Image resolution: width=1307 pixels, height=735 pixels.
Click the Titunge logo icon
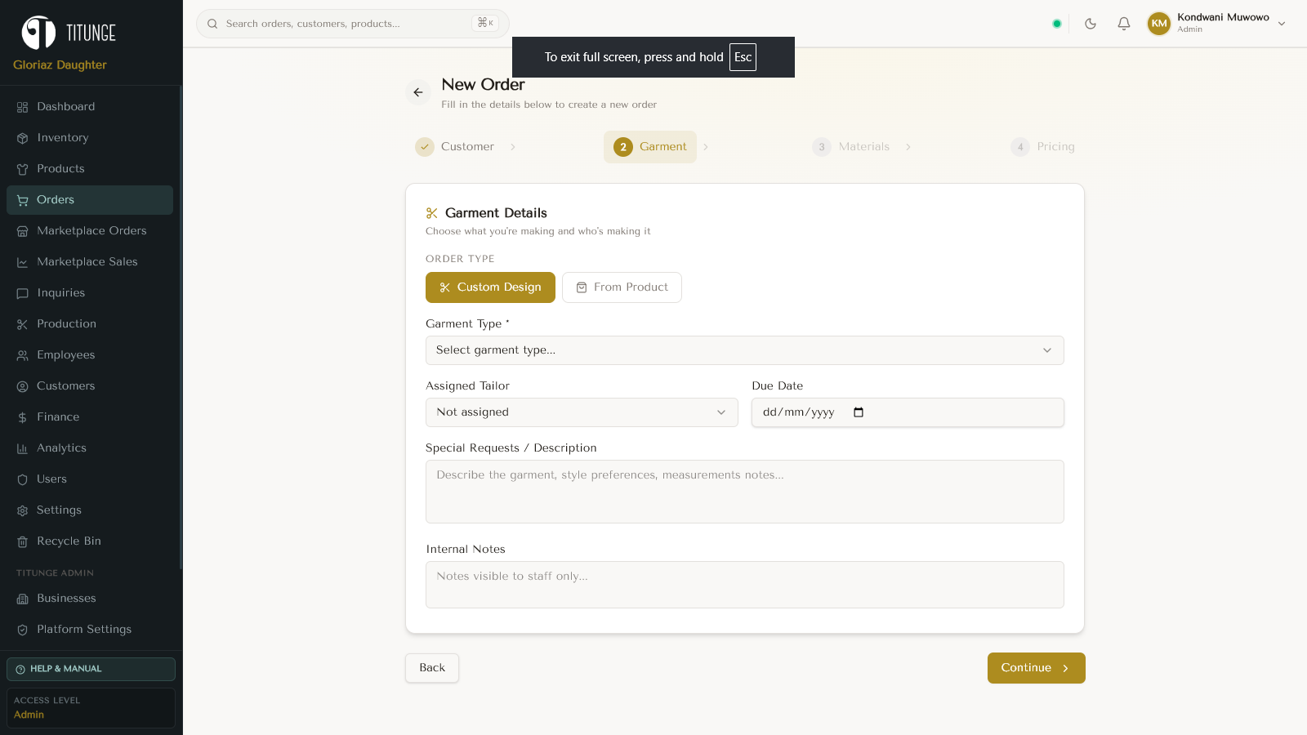[38, 33]
